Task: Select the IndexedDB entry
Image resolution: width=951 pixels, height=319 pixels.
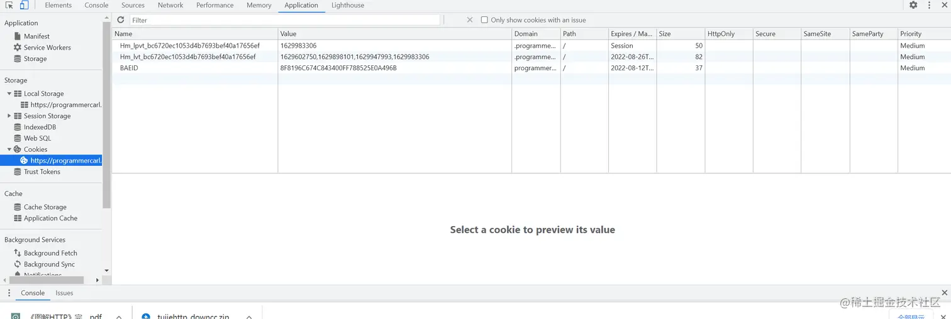Action: click(x=40, y=127)
